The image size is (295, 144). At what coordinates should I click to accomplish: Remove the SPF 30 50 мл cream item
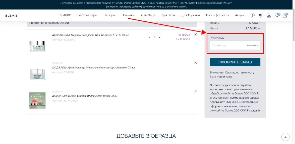(196, 34)
